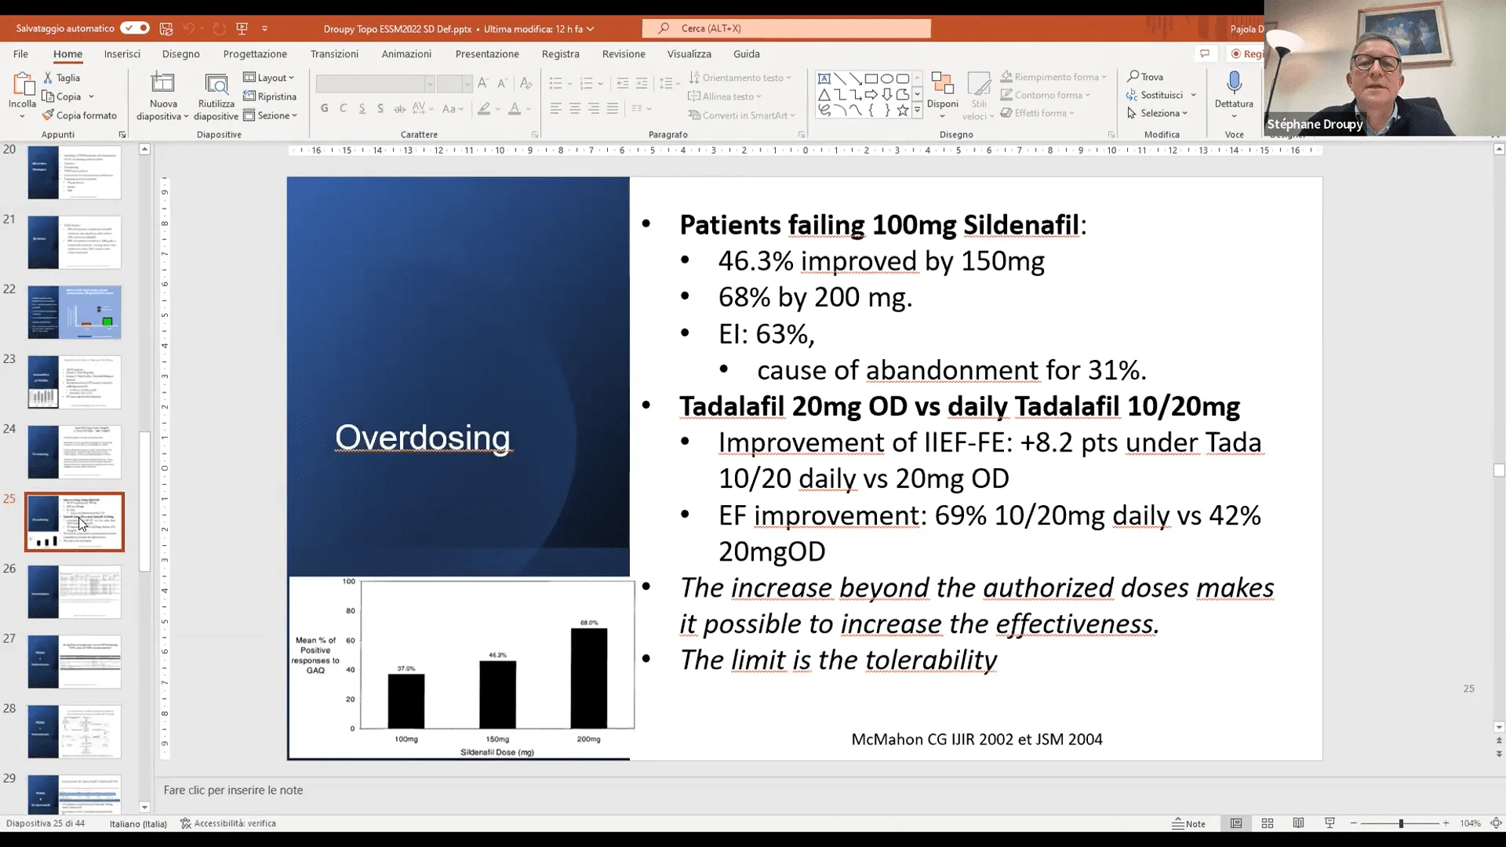
Task: Open font name combo box
Action: tap(375, 83)
